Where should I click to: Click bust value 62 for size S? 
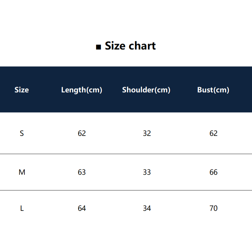(x=213, y=133)
